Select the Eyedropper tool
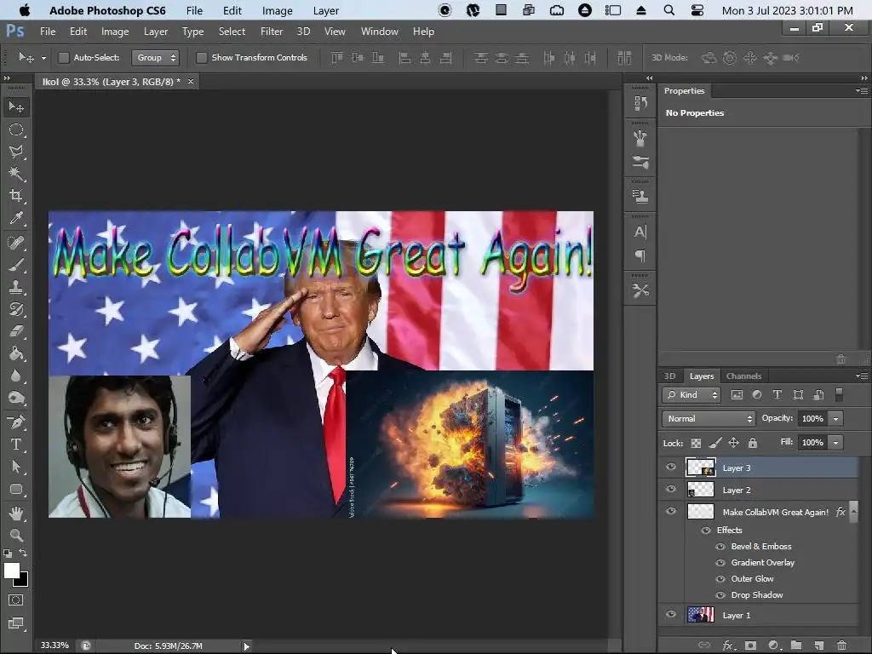 tap(16, 219)
